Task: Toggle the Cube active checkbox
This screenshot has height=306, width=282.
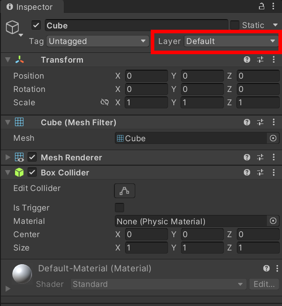Action: [x=36, y=25]
